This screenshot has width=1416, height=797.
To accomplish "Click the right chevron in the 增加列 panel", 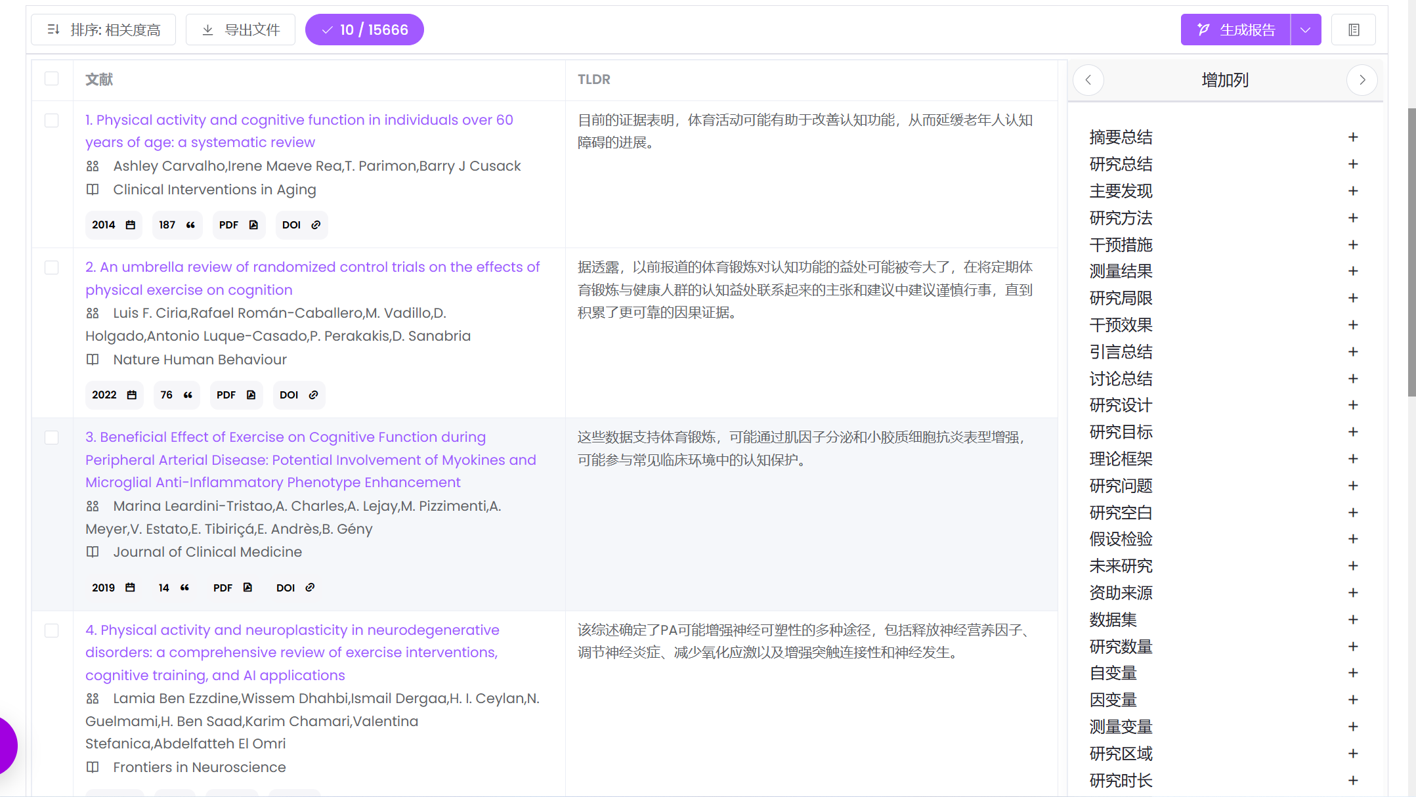I will 1362,80.
